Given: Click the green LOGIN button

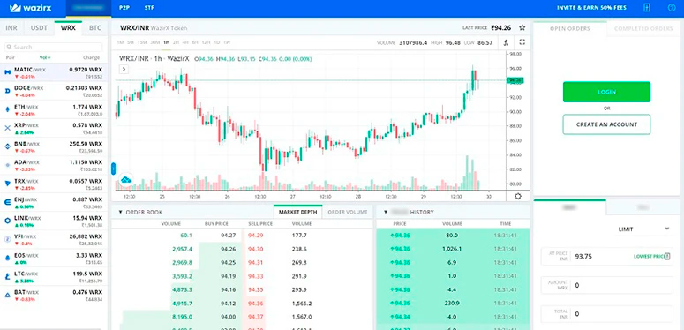Looking at the screenshot, I should click(x=606, y=92).
